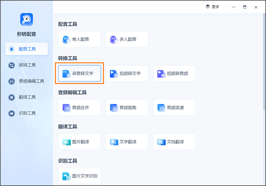Click the 音频裁剪 scissors icon

click(x=114, y=108)
